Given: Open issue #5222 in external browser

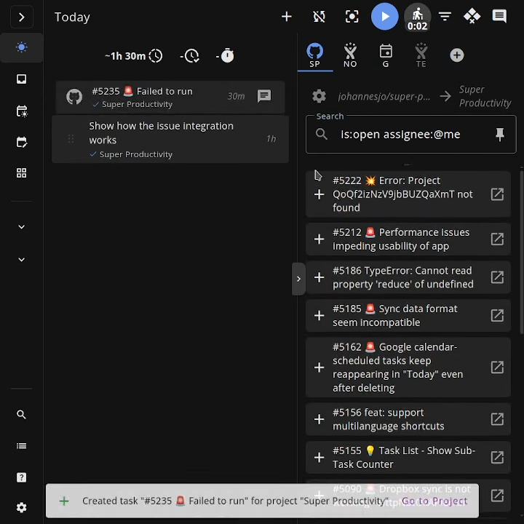Looking at the screenshot, I should tap(497, 194).
